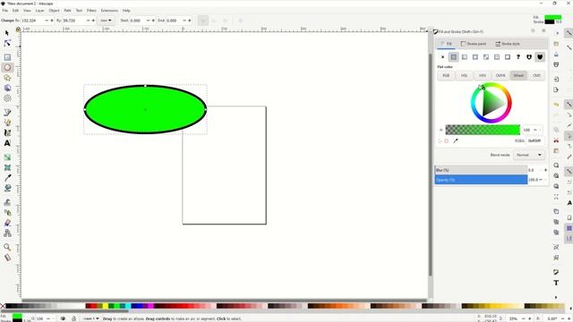Switch color mode to HSL
The width and height of the screenshot is (573, 322).
(464, 75)
